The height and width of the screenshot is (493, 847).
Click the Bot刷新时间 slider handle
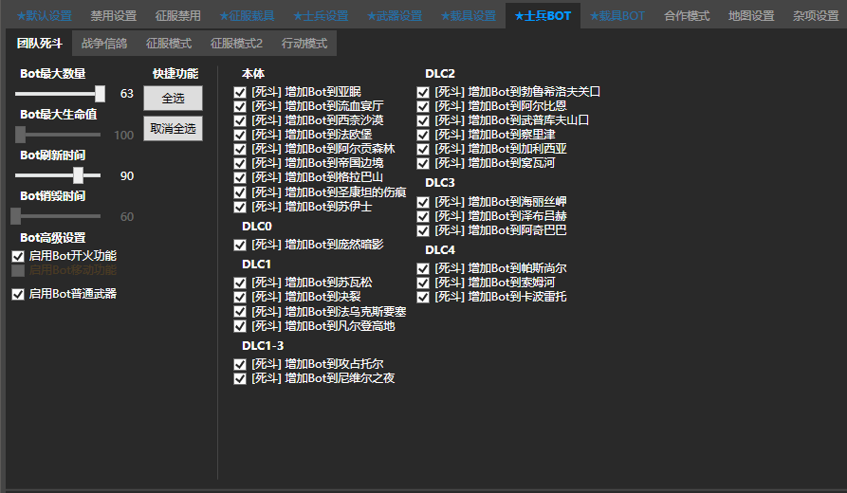(x=79, y=175)
